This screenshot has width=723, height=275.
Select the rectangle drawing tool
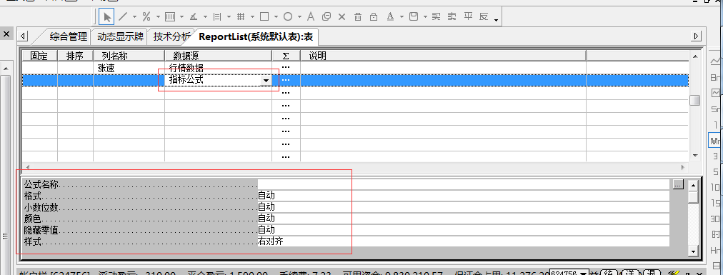tap(264, 17)
